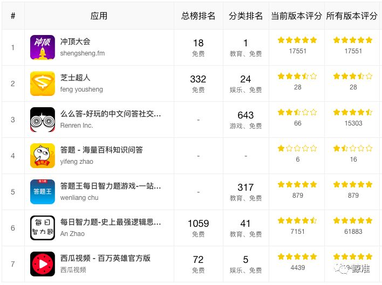
Task: Open the 芝士超人 app title link
Action: click(76, 78)
